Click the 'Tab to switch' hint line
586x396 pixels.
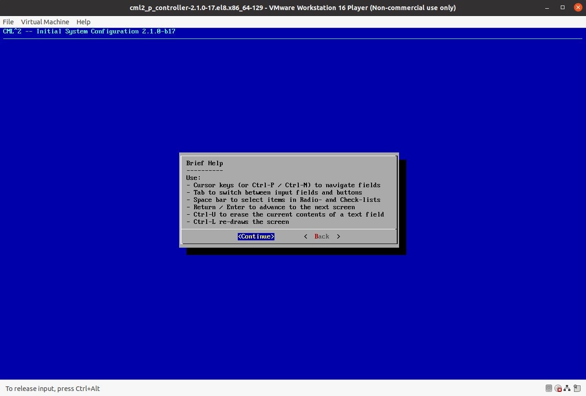click(x=274, y=192)
